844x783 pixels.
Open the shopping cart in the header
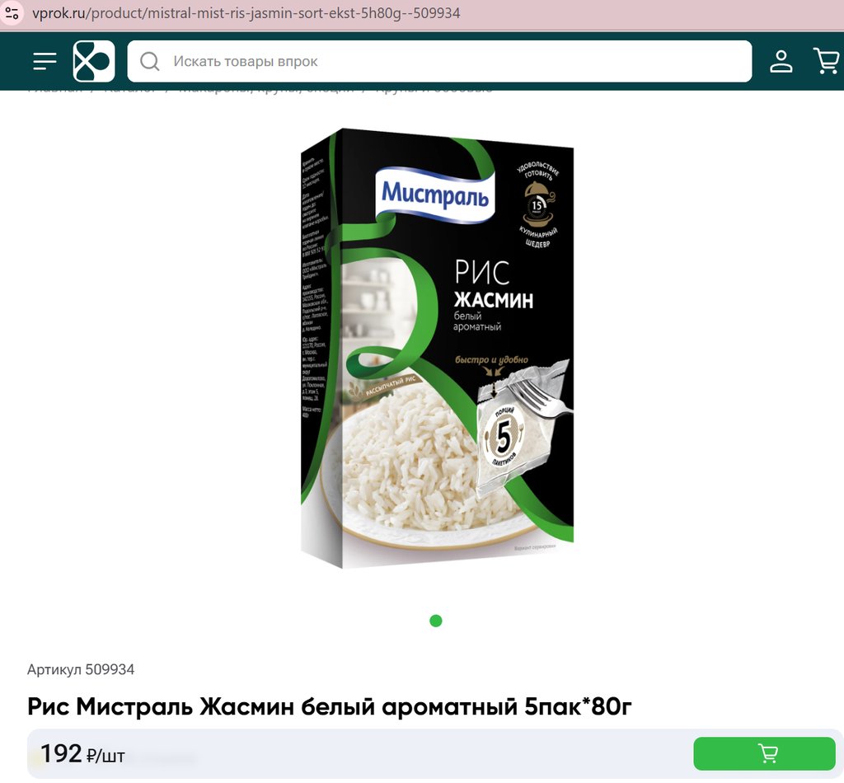(x=827, y=61)
